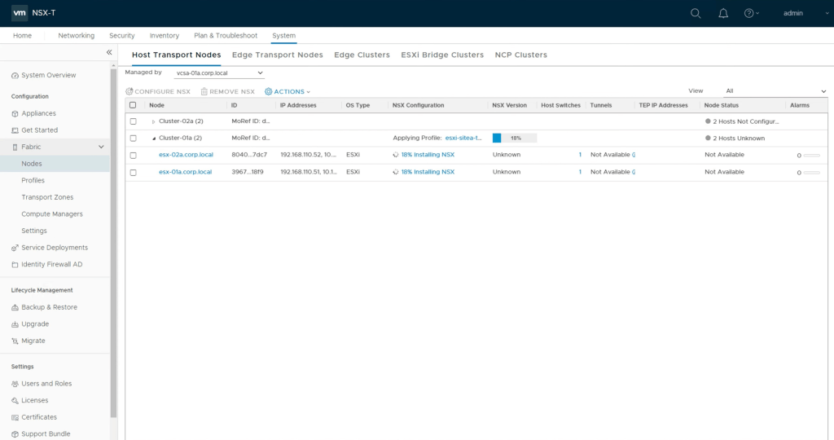
Task: Click the Certificates sidebar icon
Action: (15, 417)
